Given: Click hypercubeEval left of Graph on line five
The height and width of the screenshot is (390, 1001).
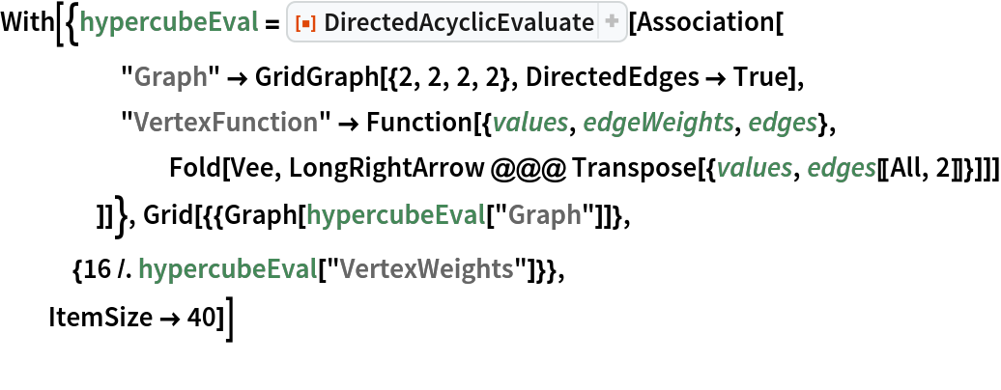Looking at the screenshot, I should coord(395,215).
